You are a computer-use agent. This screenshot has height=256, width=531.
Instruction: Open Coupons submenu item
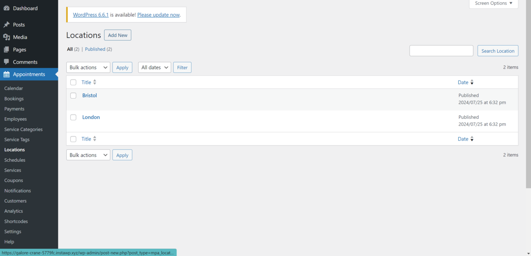(x=14, y=180)
